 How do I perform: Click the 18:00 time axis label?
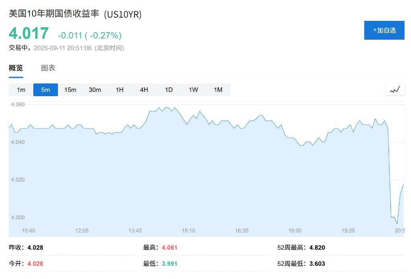(x=295, y=230)
